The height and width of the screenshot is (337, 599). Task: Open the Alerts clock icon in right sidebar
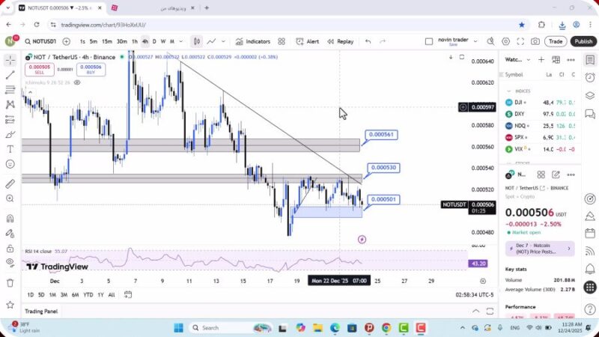tap(590, 78)
